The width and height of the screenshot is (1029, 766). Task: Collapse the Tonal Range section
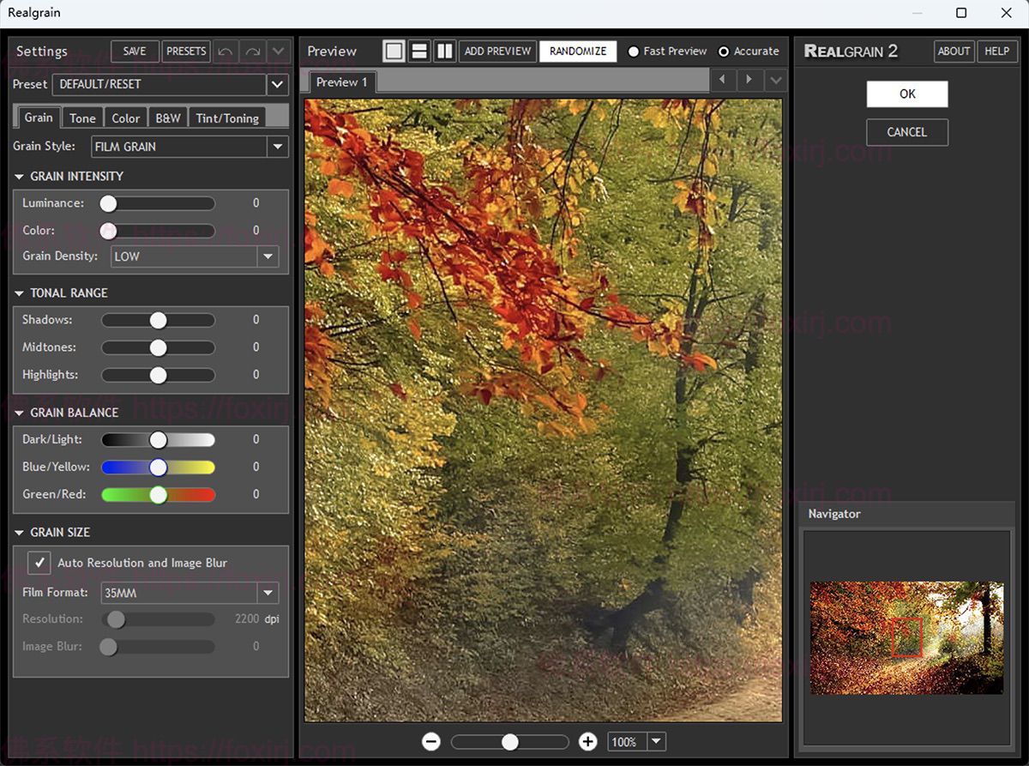(19, 293)
